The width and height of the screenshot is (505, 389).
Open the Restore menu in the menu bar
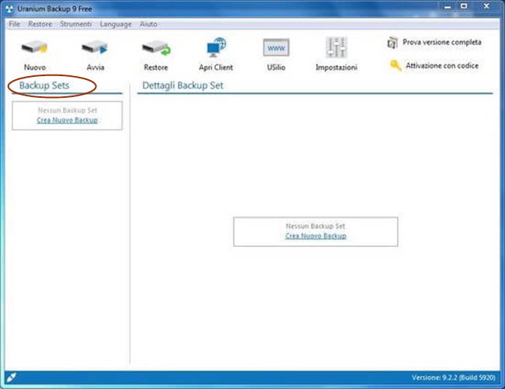(x=40, y=24)
